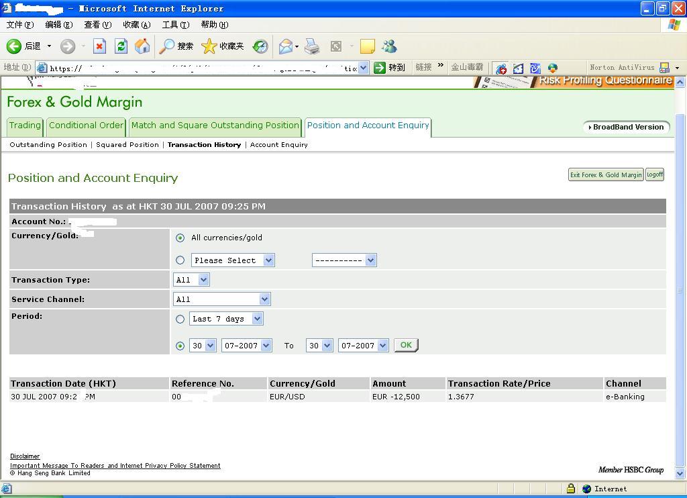Image resolution: width=687 pixels, height=498 pixels.
Task: Click the fourth Kingsoft toolbar globe icon
Action: pos(553,68)
